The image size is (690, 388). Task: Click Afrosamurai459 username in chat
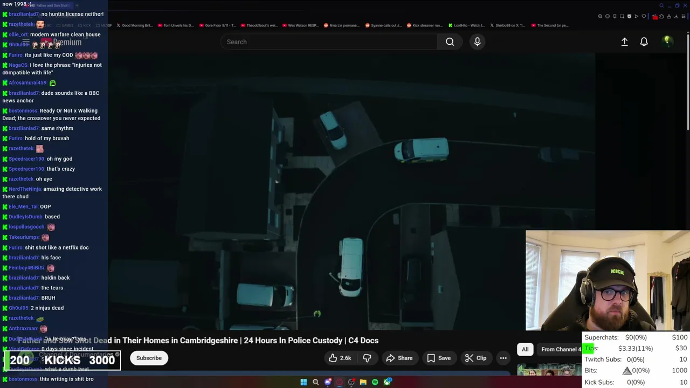tap(27, 83)
